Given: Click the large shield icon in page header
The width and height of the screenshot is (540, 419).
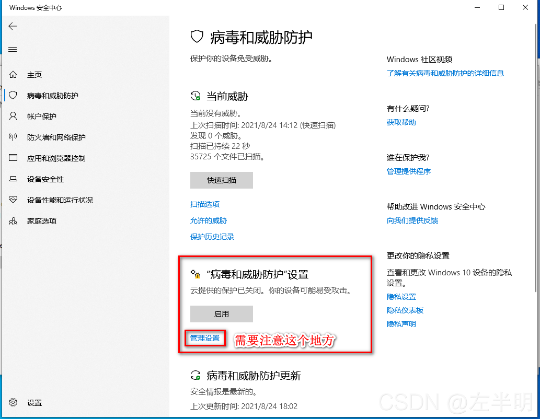Looking at the screenshot, I should pos(197,37).
